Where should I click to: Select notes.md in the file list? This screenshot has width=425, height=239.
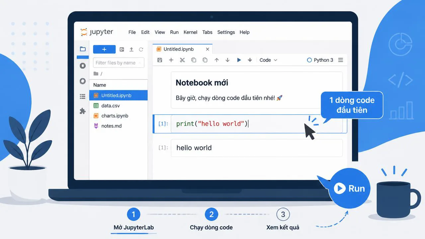pos(119,126)
